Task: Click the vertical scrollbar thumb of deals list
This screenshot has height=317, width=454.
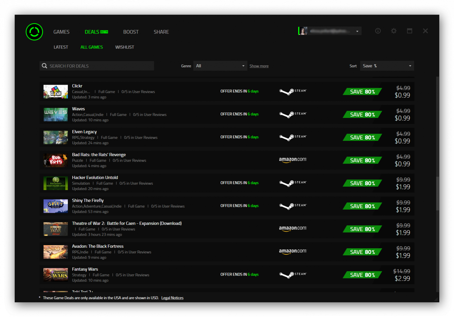Action: (437, 193)
